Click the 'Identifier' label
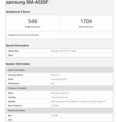Image resolution: width=117 pixels, height=122 pixels. click(12, 101)
